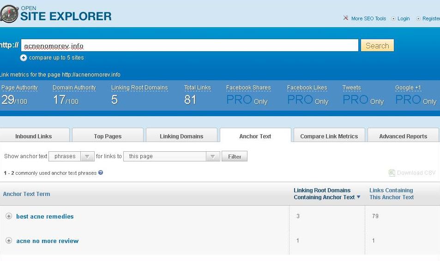
Task: Click the Google +1 metric label
Action: pyautogui.click(x=408, y=88)
